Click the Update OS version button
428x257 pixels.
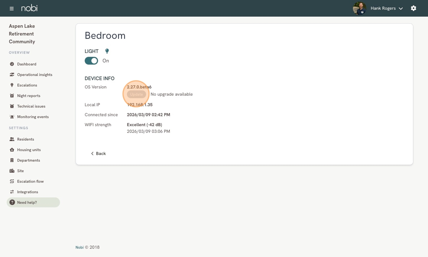(136, 94)
